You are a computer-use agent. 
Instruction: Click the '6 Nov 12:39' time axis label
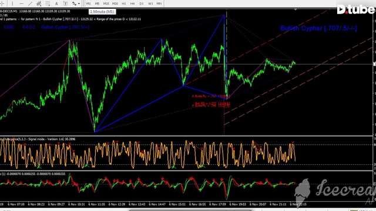(x=117, y=205)
